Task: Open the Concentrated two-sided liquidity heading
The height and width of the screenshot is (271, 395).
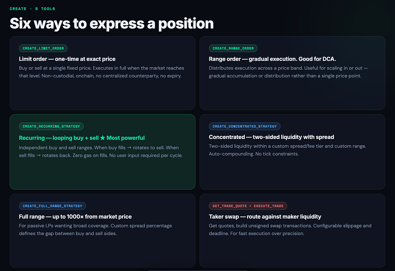Action: 271,137
